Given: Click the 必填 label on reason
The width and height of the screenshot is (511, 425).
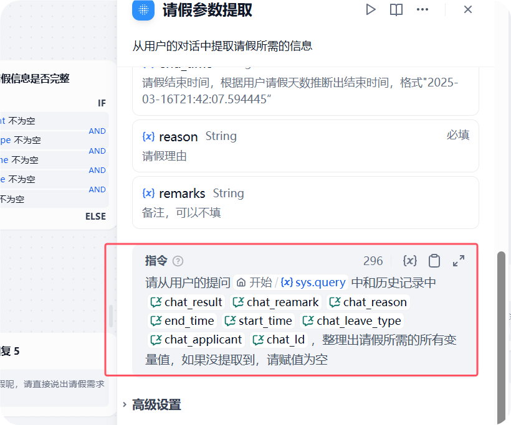Looking at the screenshot, I should (x=458, y=135).
